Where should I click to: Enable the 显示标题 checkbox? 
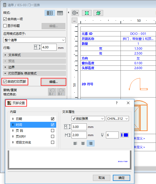(x=5, y=26)
